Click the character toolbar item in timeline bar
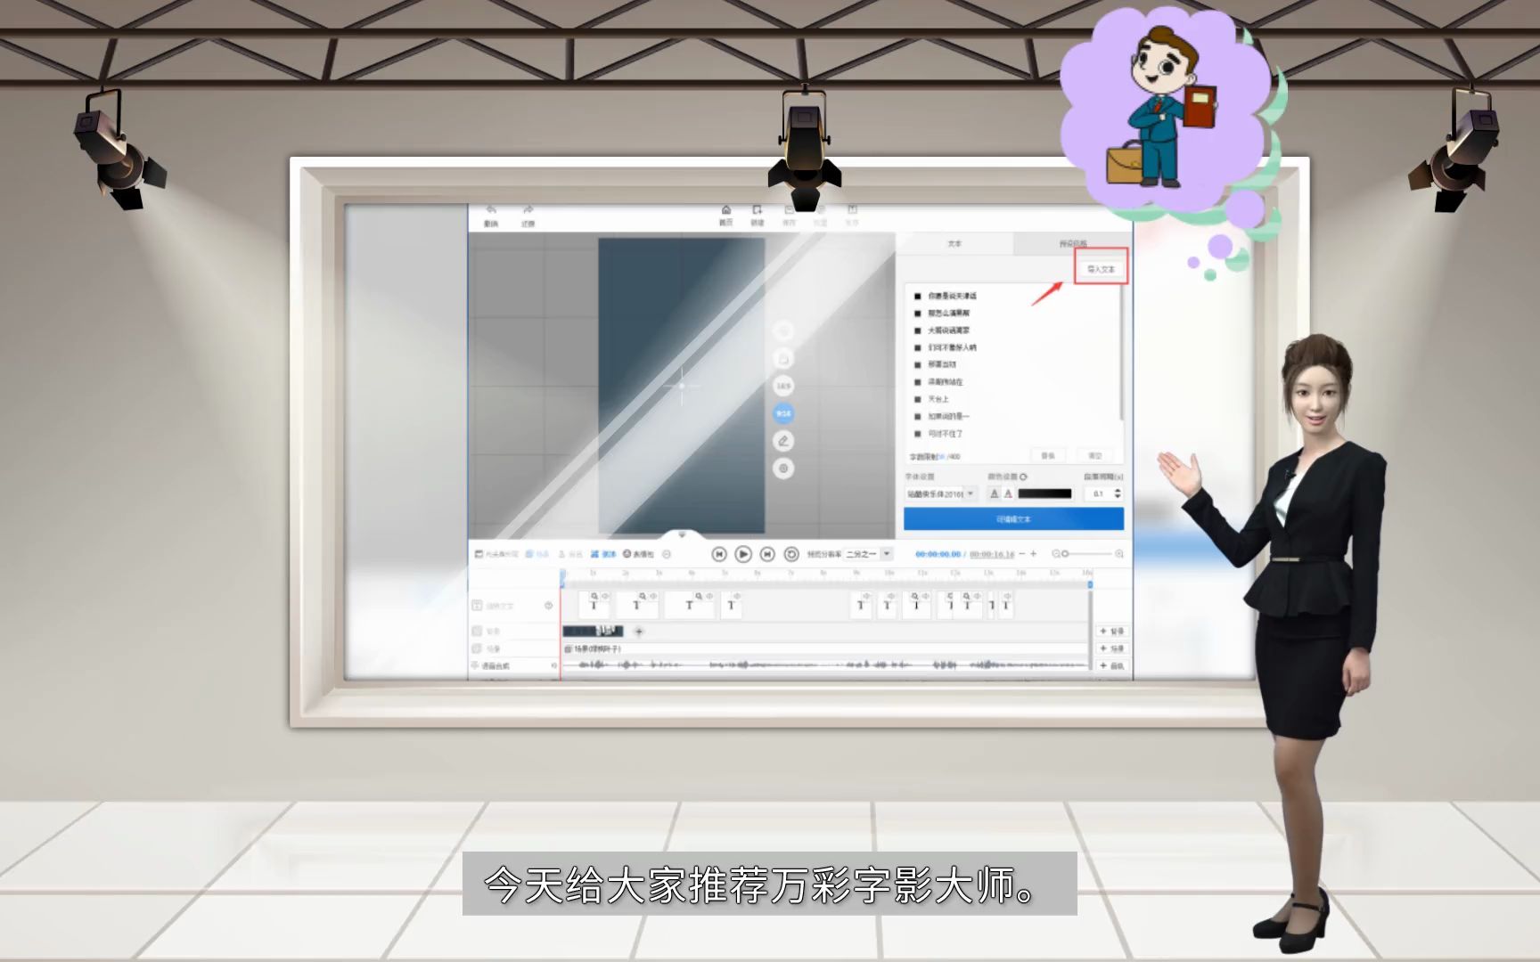This screenshot has height=962, width=1540. pyautogui.click(x=570, y=554)
